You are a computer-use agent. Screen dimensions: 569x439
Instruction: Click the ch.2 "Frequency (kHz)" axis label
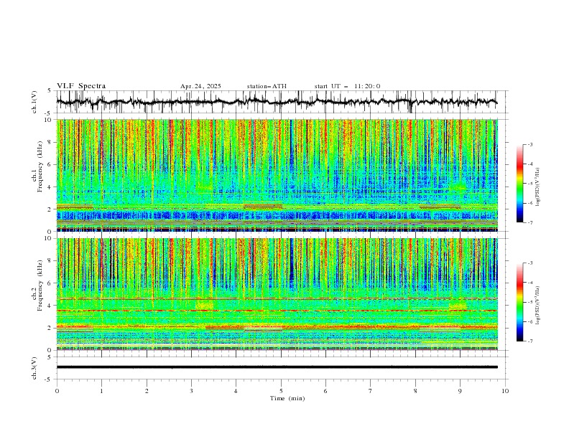coord(40,285)
